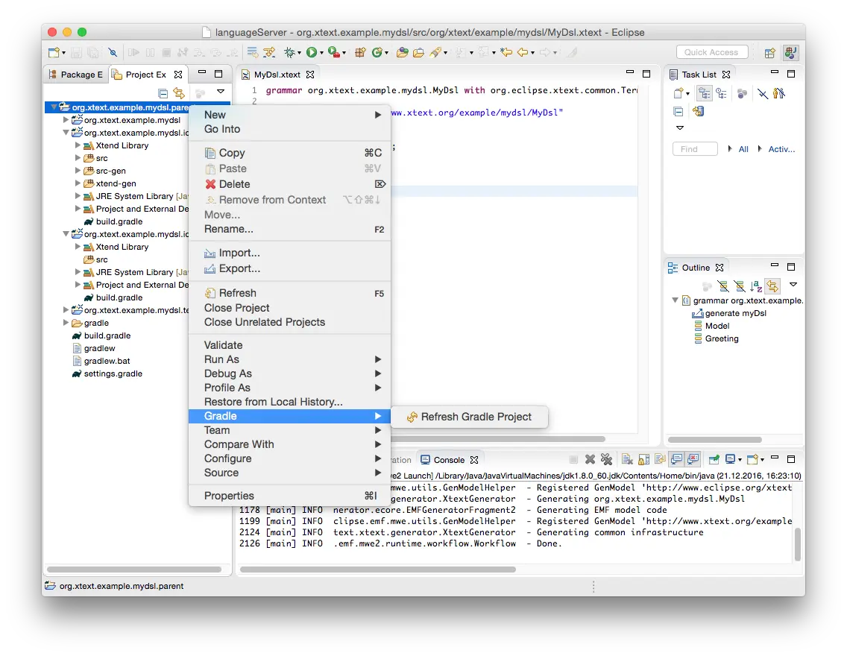Toggle Categorized view in Task List
847x656 pixels.
pos(705,93)
